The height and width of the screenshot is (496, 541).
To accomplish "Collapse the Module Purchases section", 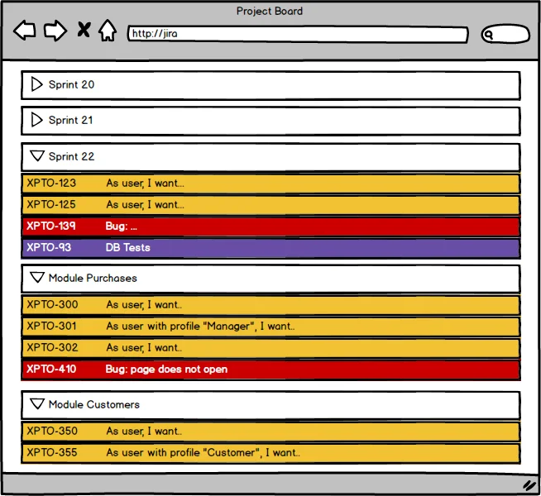I will coord(36,278).
